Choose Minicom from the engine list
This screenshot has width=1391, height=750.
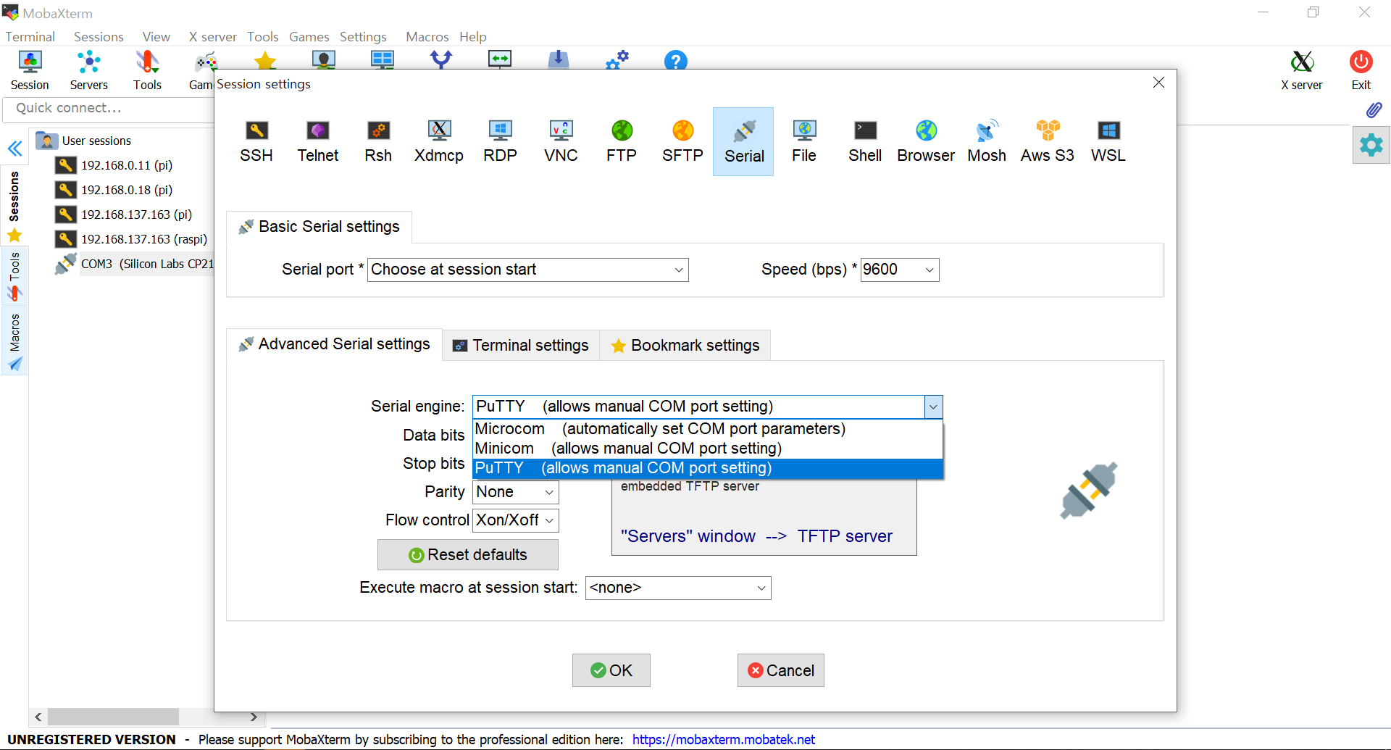(708, 449)
